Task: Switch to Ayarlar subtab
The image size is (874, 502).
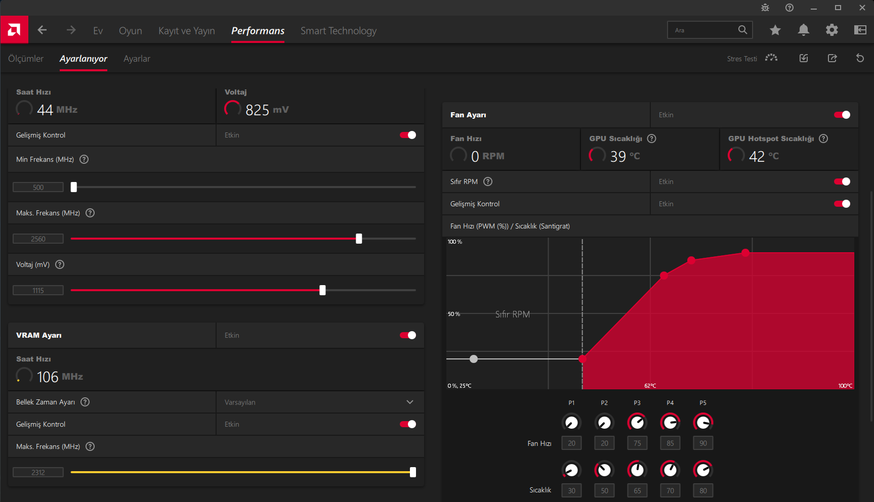Action: click(137, 59)
